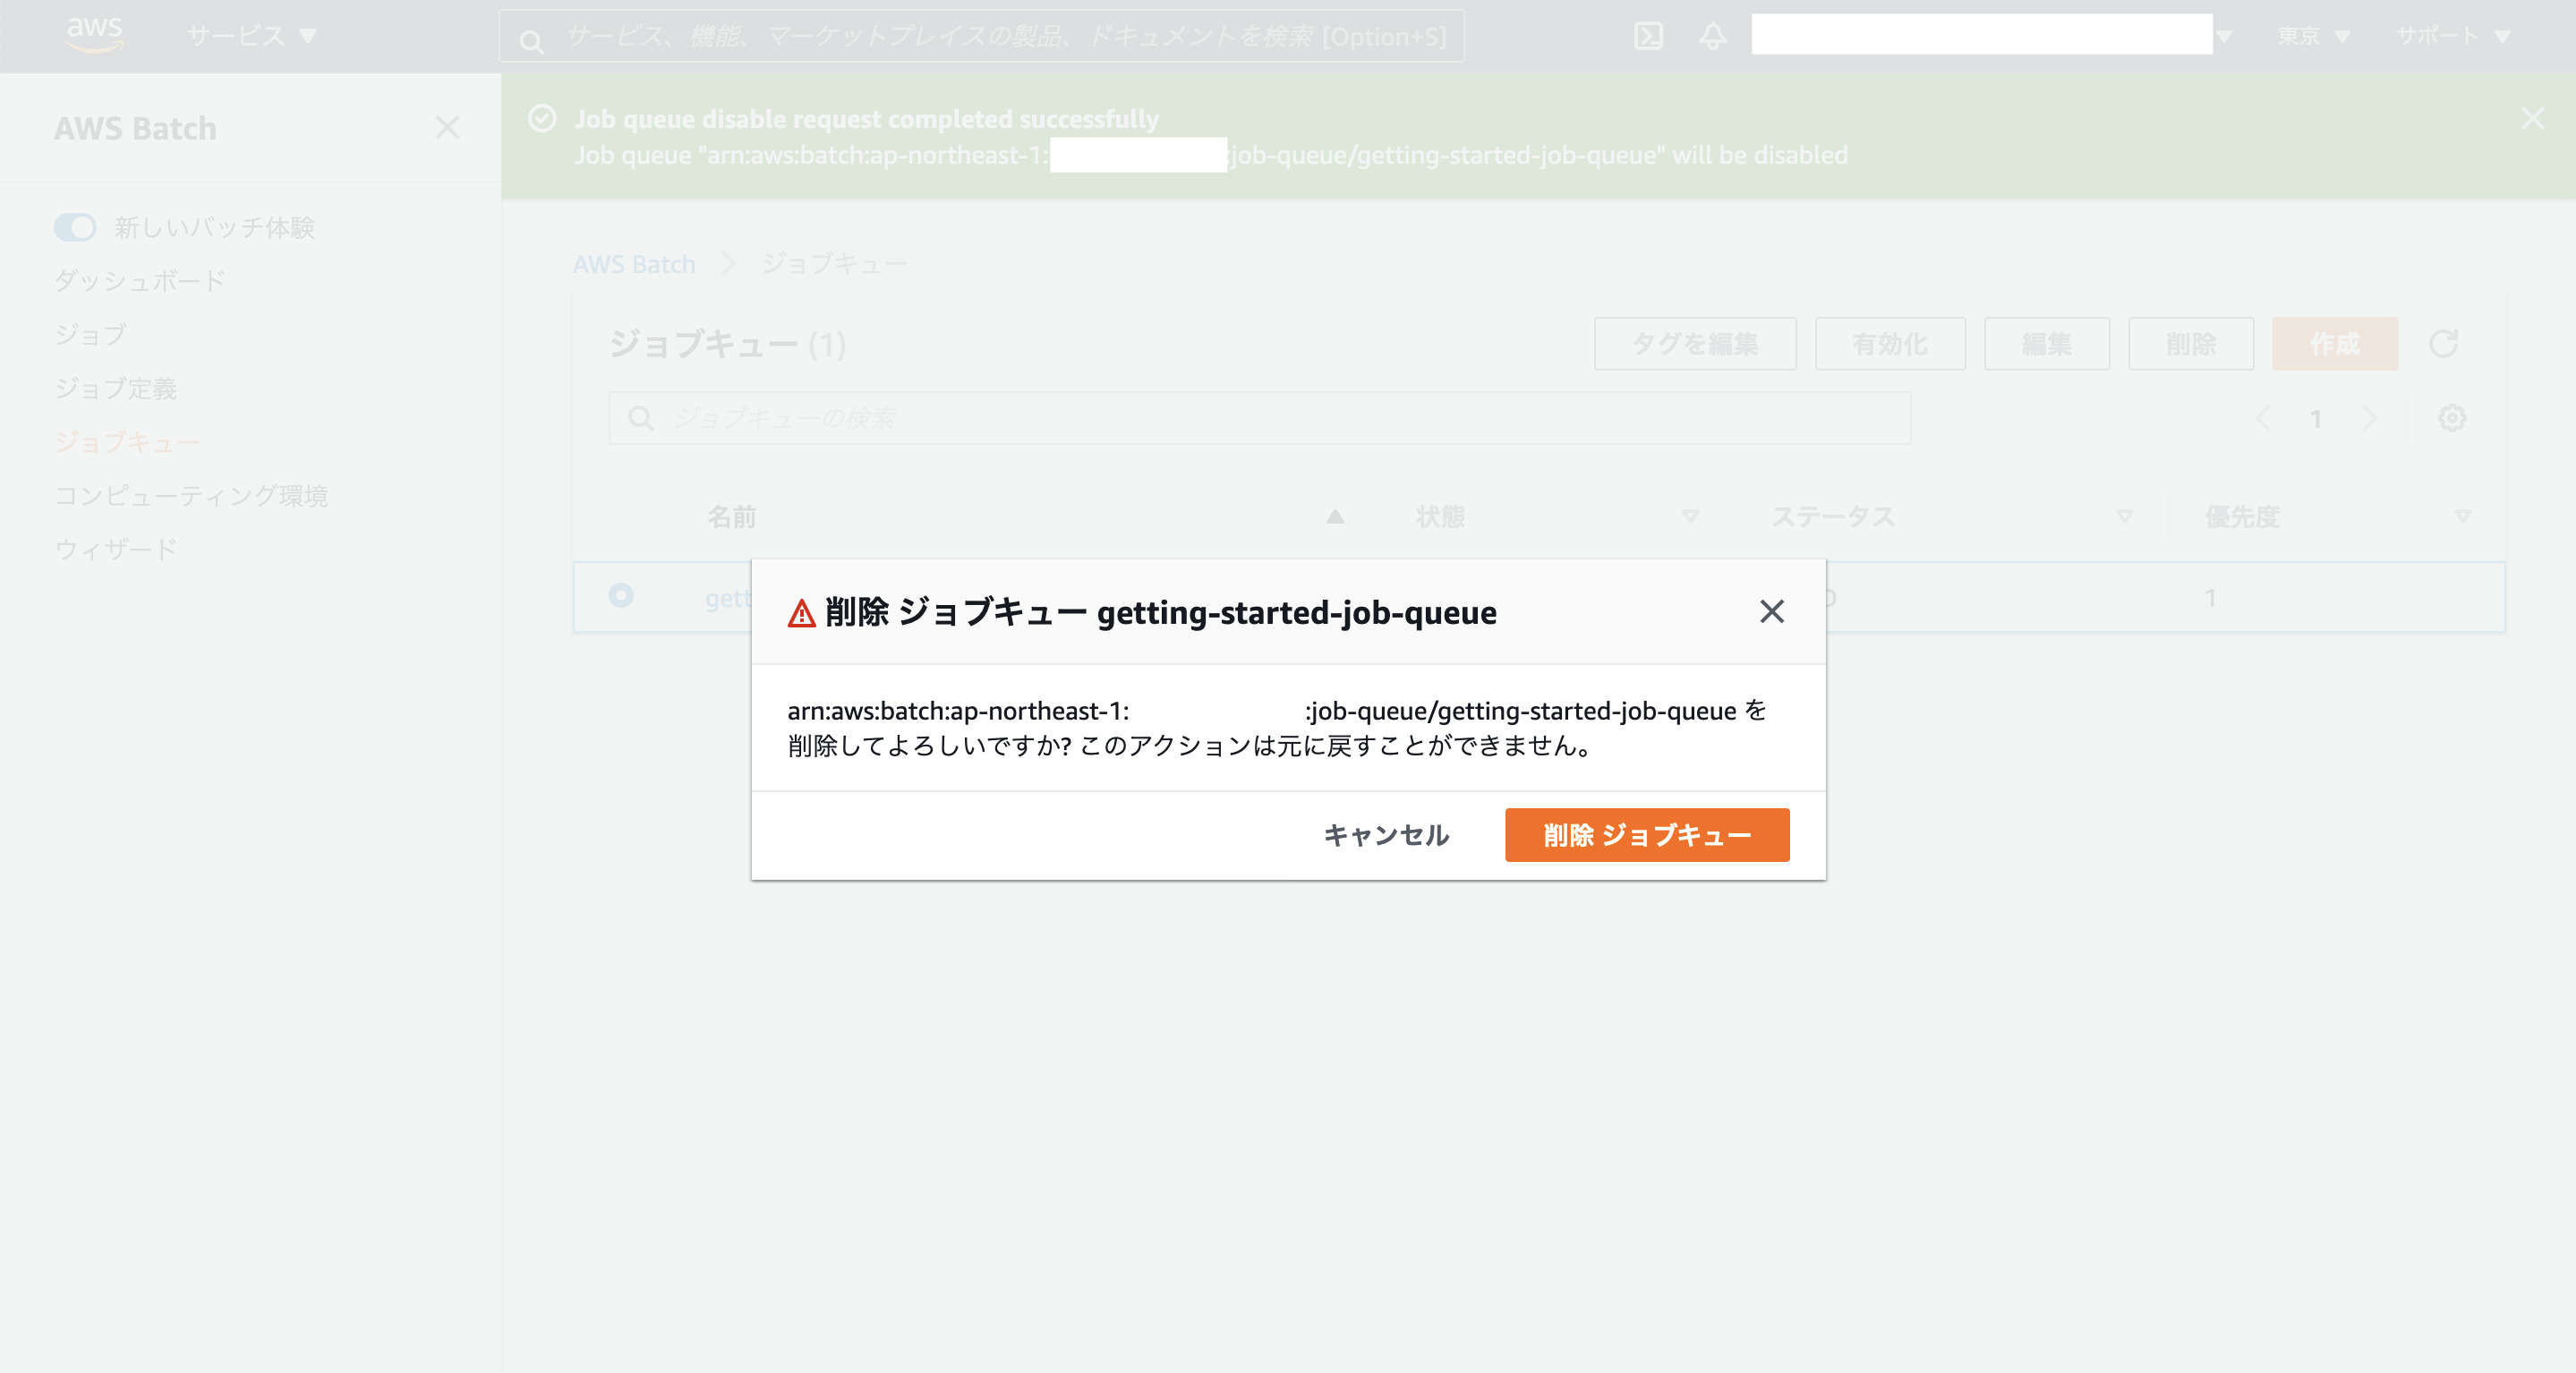Dismiss the green success notification banner
The width and height of the screenshot is (2576, 1373).
(2532, 119)
